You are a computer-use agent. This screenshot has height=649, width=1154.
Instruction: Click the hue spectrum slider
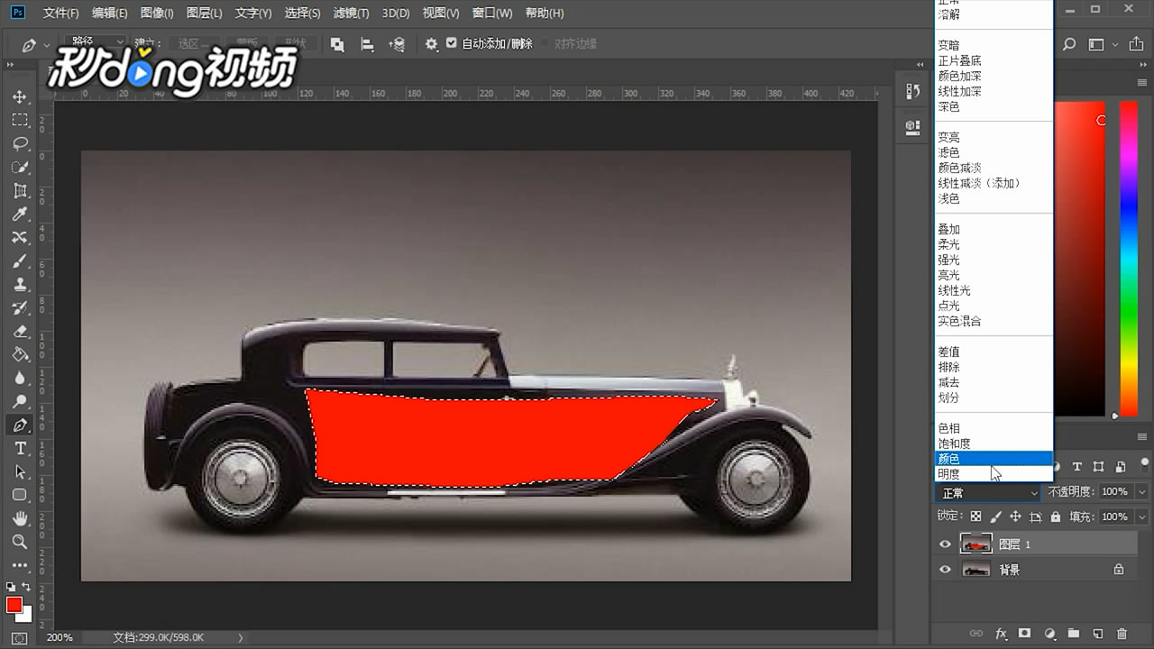(x=1129, y=260)
